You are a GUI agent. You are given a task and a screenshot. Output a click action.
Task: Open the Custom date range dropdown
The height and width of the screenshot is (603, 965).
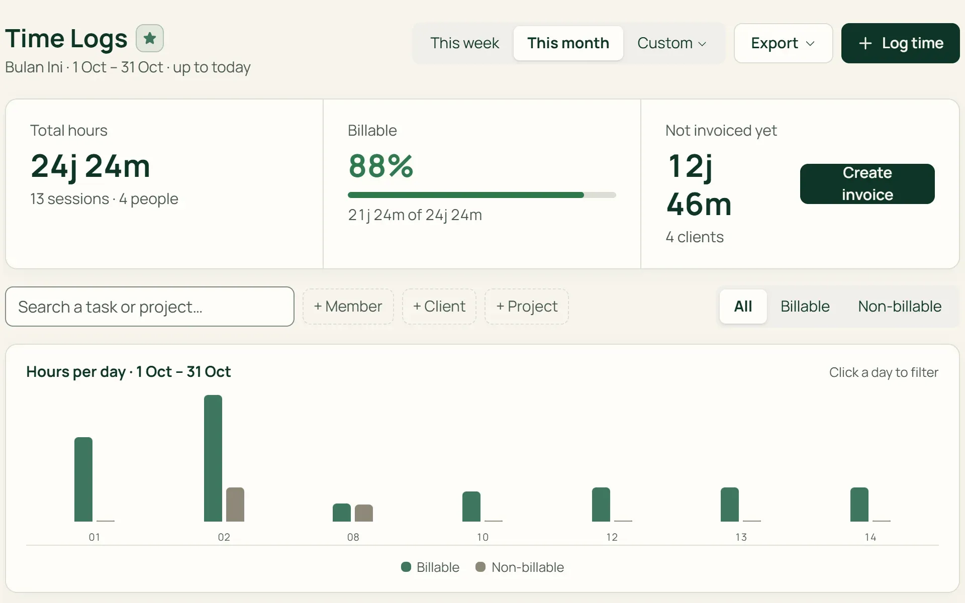pyautogui.click(x=671, y=43)
